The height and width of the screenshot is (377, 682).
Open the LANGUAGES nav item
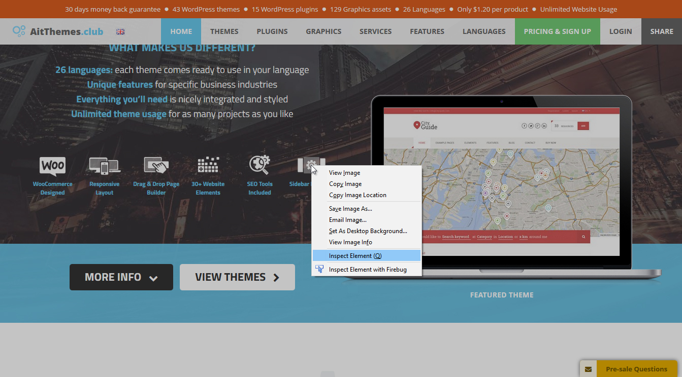pos(484,31)
